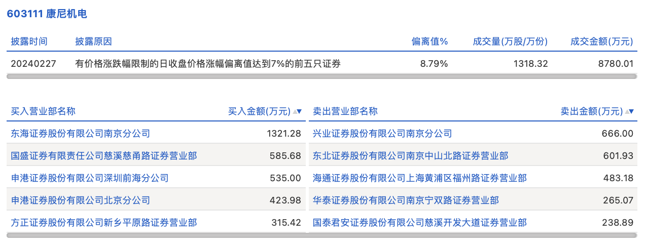
Task: Open the 603111 康尼机电 stock title link
Action: (47, 14)
